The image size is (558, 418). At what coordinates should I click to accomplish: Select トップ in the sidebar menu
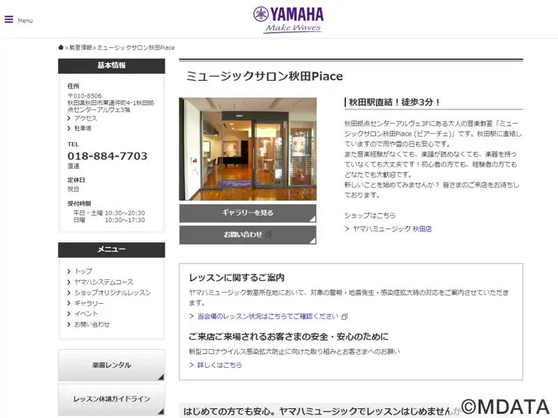click(83, 271)
